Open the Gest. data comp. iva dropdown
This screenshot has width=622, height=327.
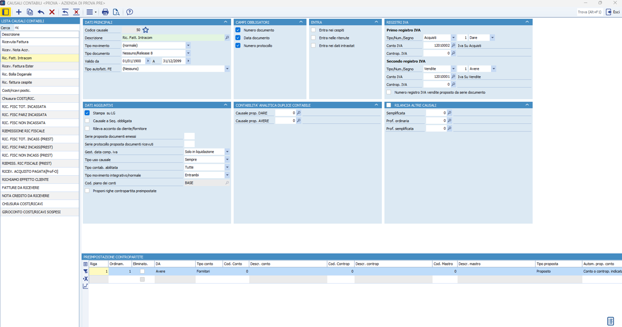(x=227, y=152)
